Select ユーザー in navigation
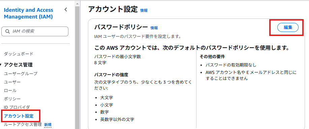 pyautogui.click(x=12, y=82)
